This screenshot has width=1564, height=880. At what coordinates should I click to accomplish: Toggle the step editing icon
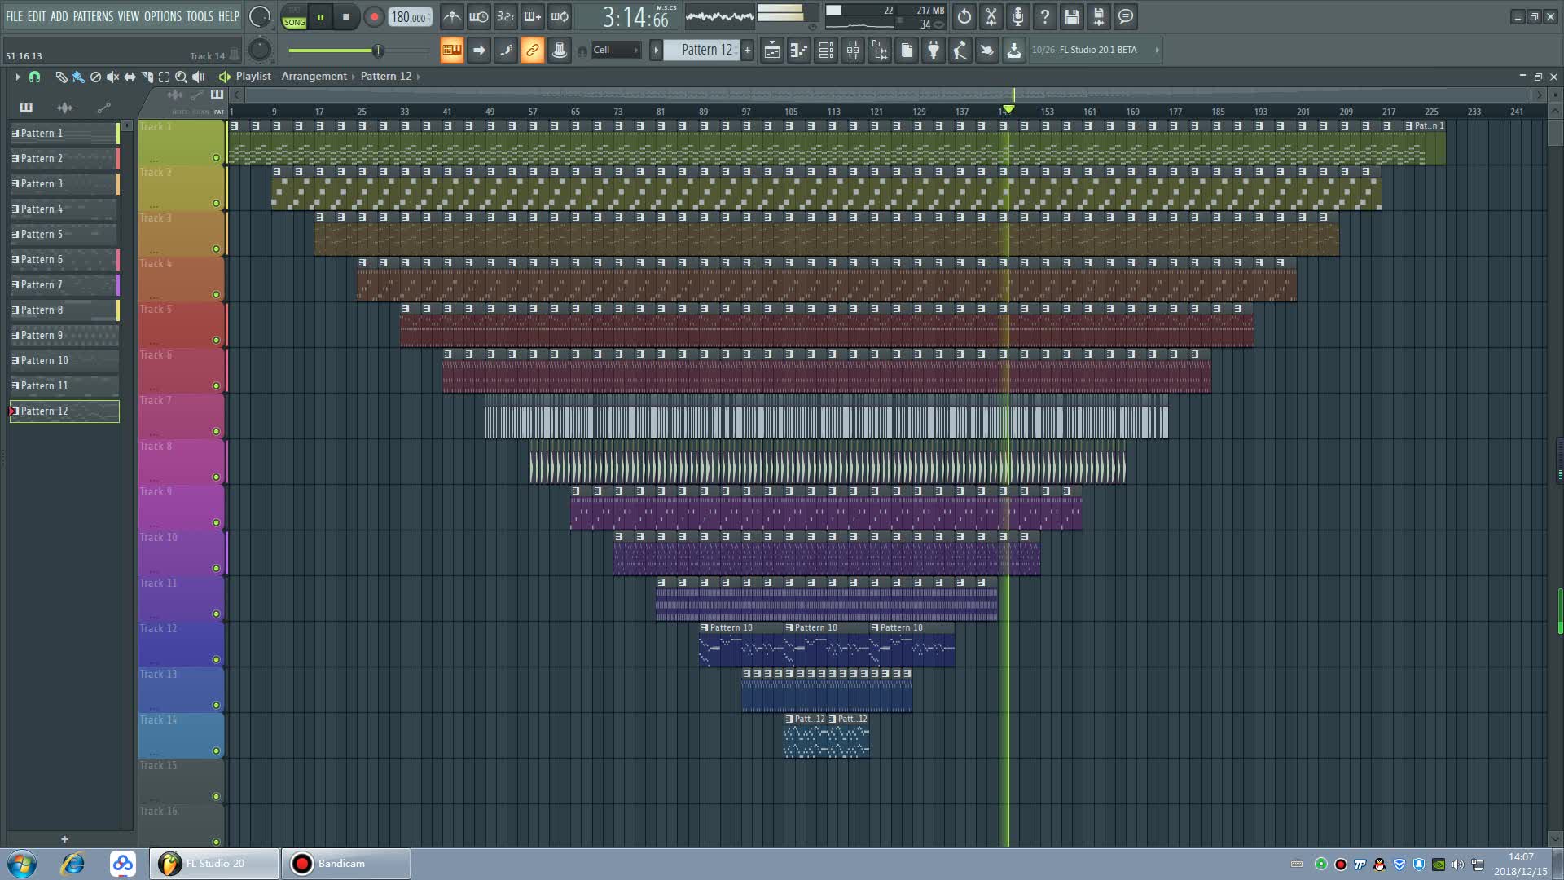[x=506, y=51]
